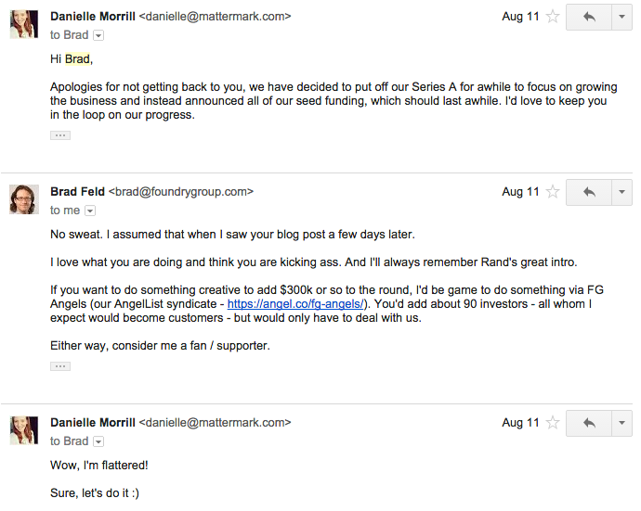Click Danielle Morrill sender name in first email
The width and height of the screenshot is (641, 511).
92,17
